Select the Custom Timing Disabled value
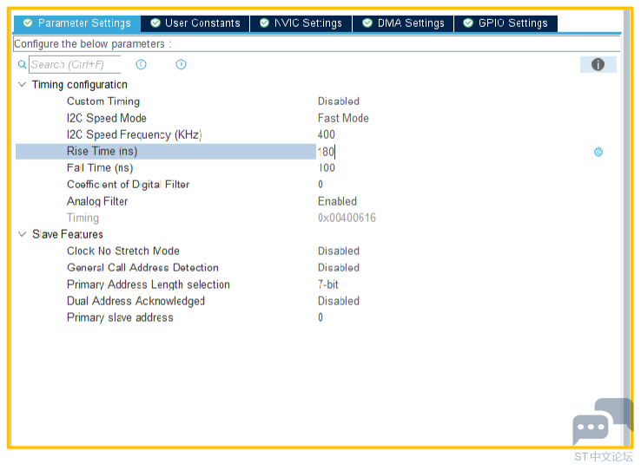The height and width of the screenshot is (470, 641). click(338, 101)
